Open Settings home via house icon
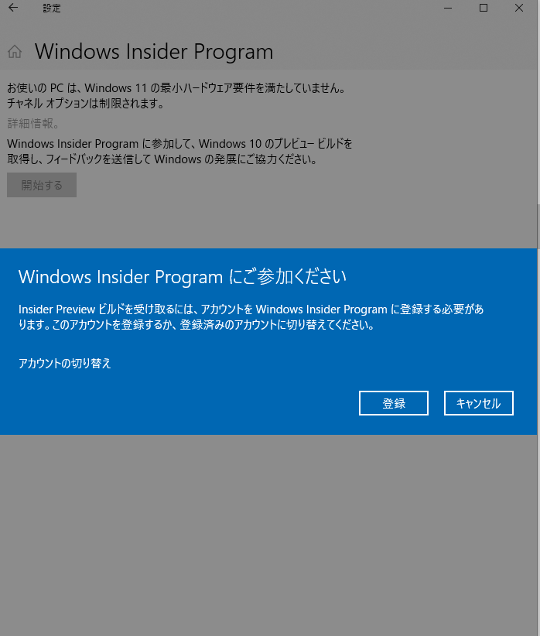 15,52
